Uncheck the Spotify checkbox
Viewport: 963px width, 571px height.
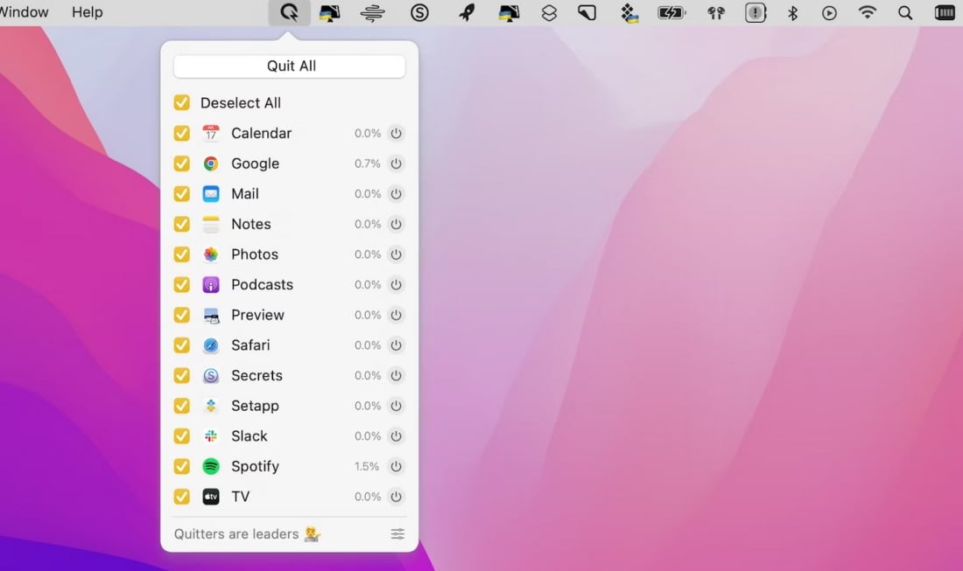click(x=182, y=466)
